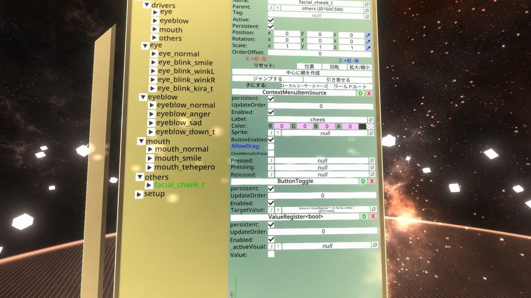
Task: Click the up-arrow icon beside the Parent field
Action: pos(277,8)
